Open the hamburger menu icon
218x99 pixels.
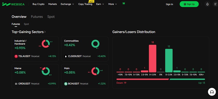pyautogui.click(x=215, y=4)
